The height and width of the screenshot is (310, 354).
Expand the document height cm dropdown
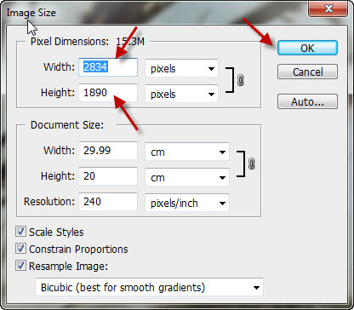click(187, 177)
